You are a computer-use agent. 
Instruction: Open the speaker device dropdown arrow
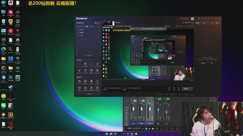point(125,88)
